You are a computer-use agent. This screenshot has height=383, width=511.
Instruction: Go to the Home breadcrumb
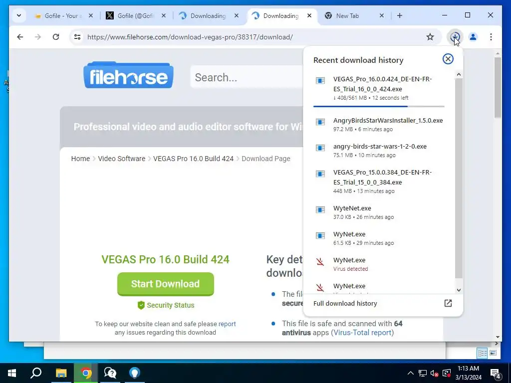pos(80,159)
